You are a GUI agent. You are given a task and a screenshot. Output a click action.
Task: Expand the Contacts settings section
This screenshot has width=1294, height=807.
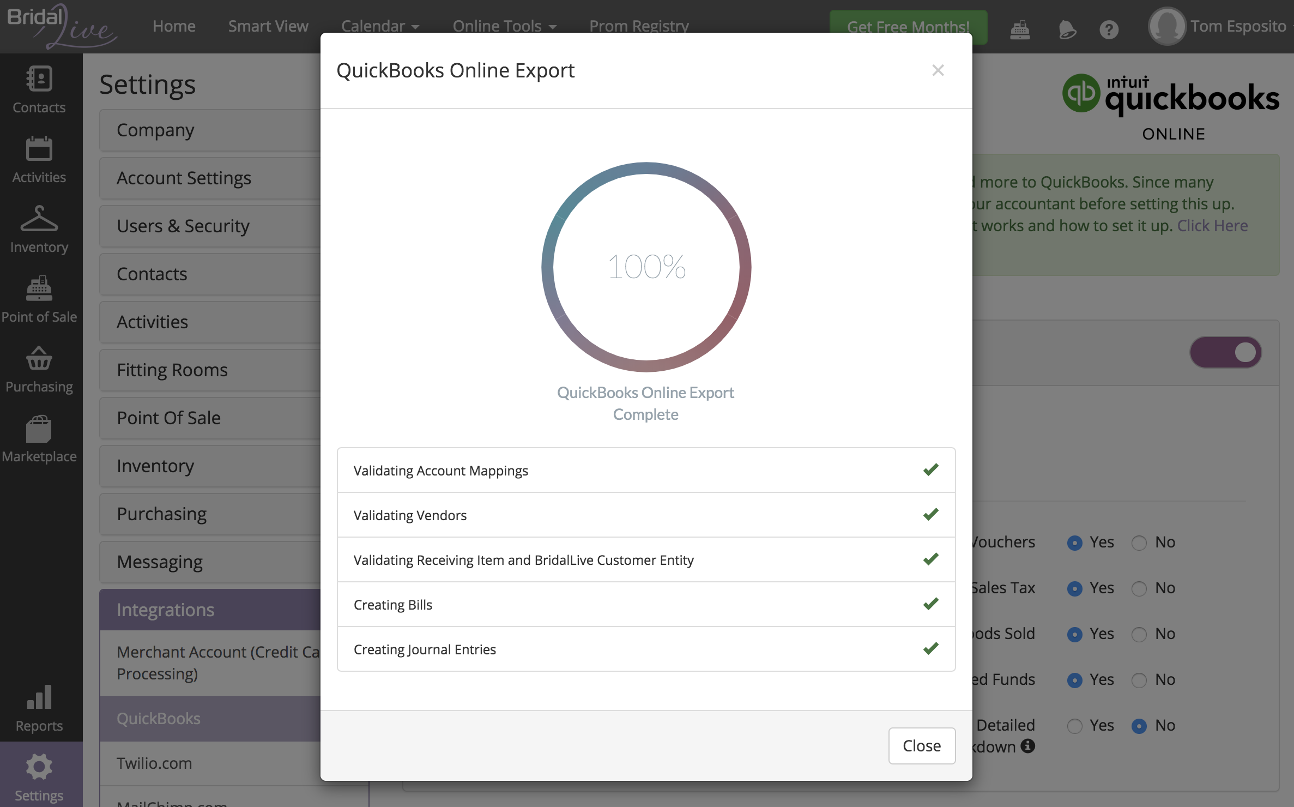click(210, 274)
